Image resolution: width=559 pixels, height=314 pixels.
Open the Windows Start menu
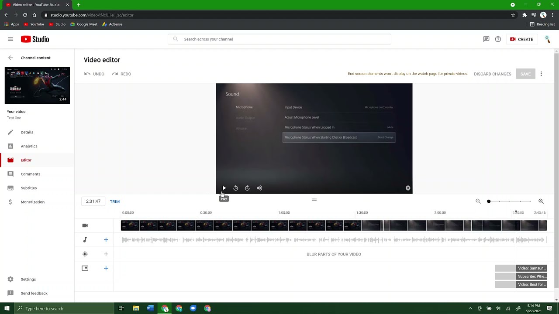[7, 308]
